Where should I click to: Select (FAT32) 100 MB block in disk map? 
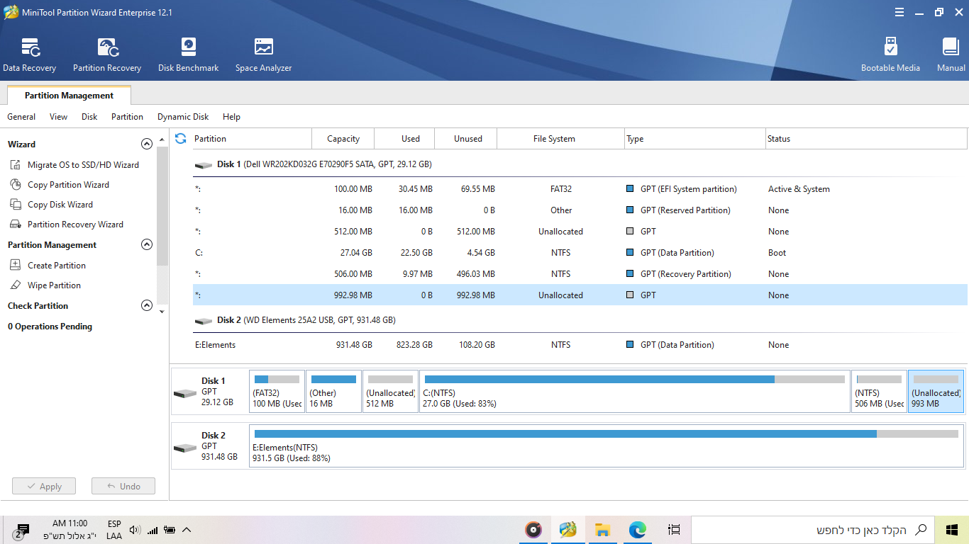coord(277,391)
